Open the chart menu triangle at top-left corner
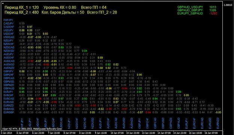The image size is (234, 135). [x=3, y=3]
